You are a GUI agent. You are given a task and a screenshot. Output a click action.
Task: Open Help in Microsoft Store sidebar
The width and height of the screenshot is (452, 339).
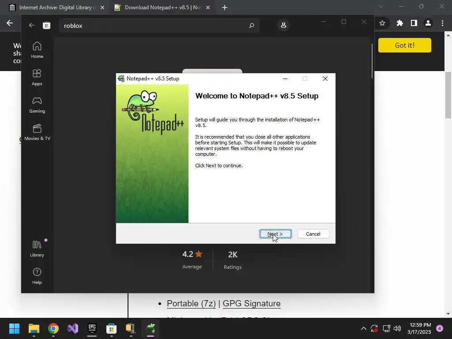coord(37,276)
